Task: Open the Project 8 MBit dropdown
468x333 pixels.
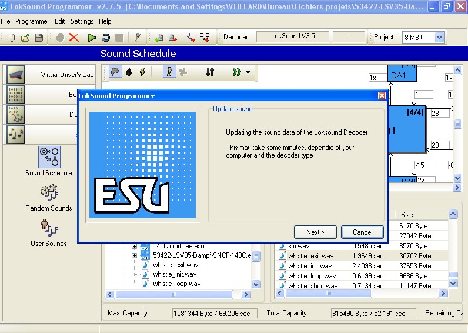Action: point(439,38)
